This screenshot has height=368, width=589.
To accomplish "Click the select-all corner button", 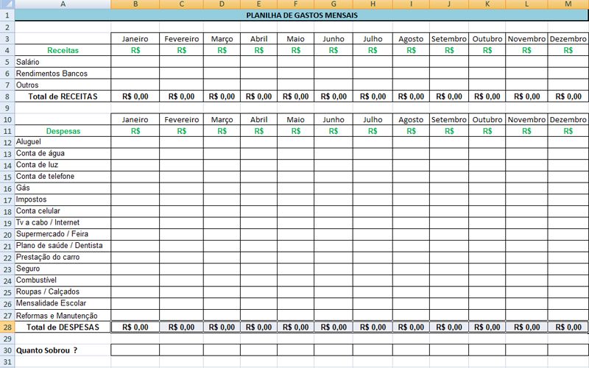I will (x=7, y=4).
